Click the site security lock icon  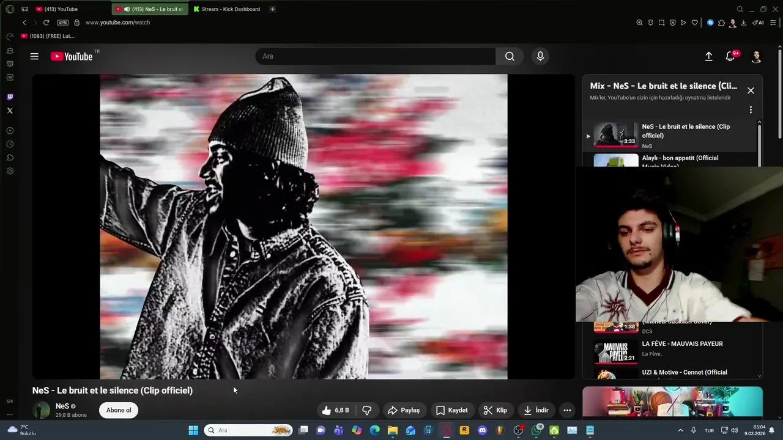pos(76,23)
